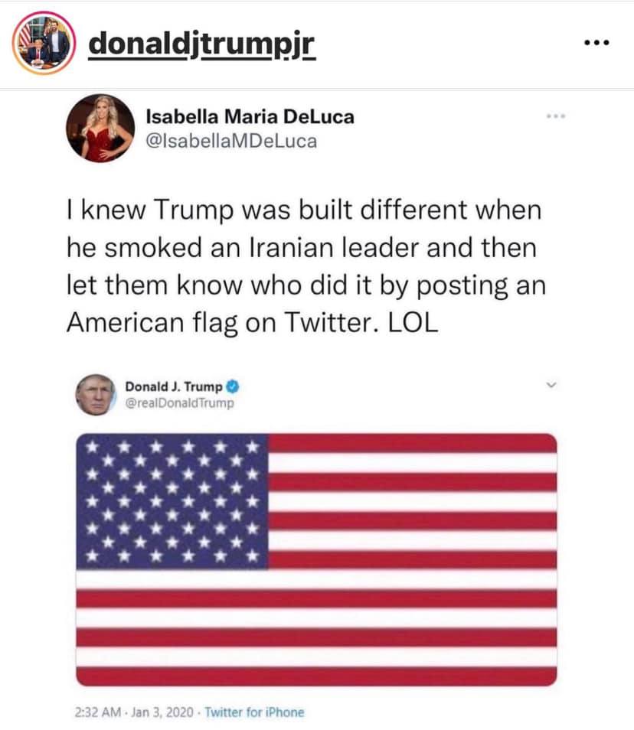634x730 pixels.
Task: Open the post's three-dot more options menu
Action: pos(596,43)
